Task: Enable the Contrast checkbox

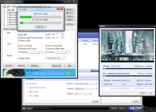Action: click(x=46, y=52)
